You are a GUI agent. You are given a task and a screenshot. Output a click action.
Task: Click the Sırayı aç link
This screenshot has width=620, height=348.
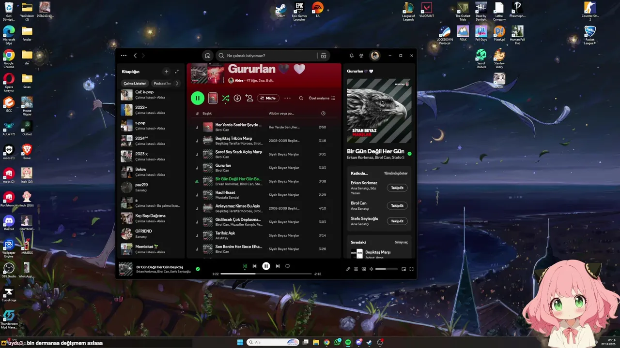pyautogui.click(x=401, y=242)
